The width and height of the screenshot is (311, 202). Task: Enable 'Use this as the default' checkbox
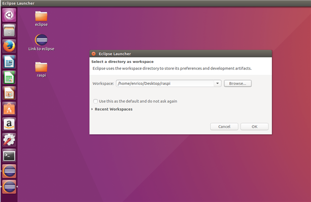coord(95,101)
